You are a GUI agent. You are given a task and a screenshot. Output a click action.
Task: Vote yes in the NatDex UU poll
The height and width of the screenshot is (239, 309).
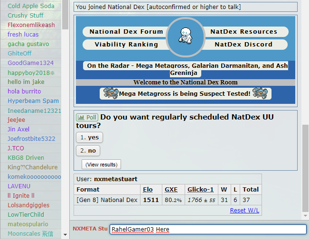[89, 137]
